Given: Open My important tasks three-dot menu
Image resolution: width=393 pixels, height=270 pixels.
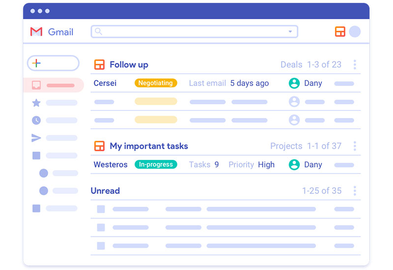Looking at the screenshot, I should click(355, 146).
